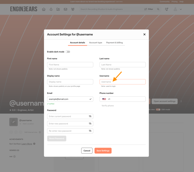The height and width of the screenshot is (172, 194).
Task: Open the phone country code dropdown
Action: tap(104, 99)
